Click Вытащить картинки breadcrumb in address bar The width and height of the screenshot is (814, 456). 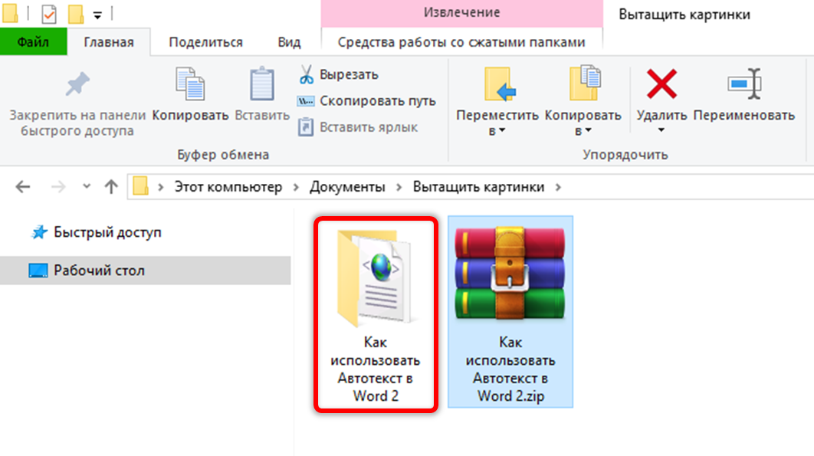coord(478,187)
